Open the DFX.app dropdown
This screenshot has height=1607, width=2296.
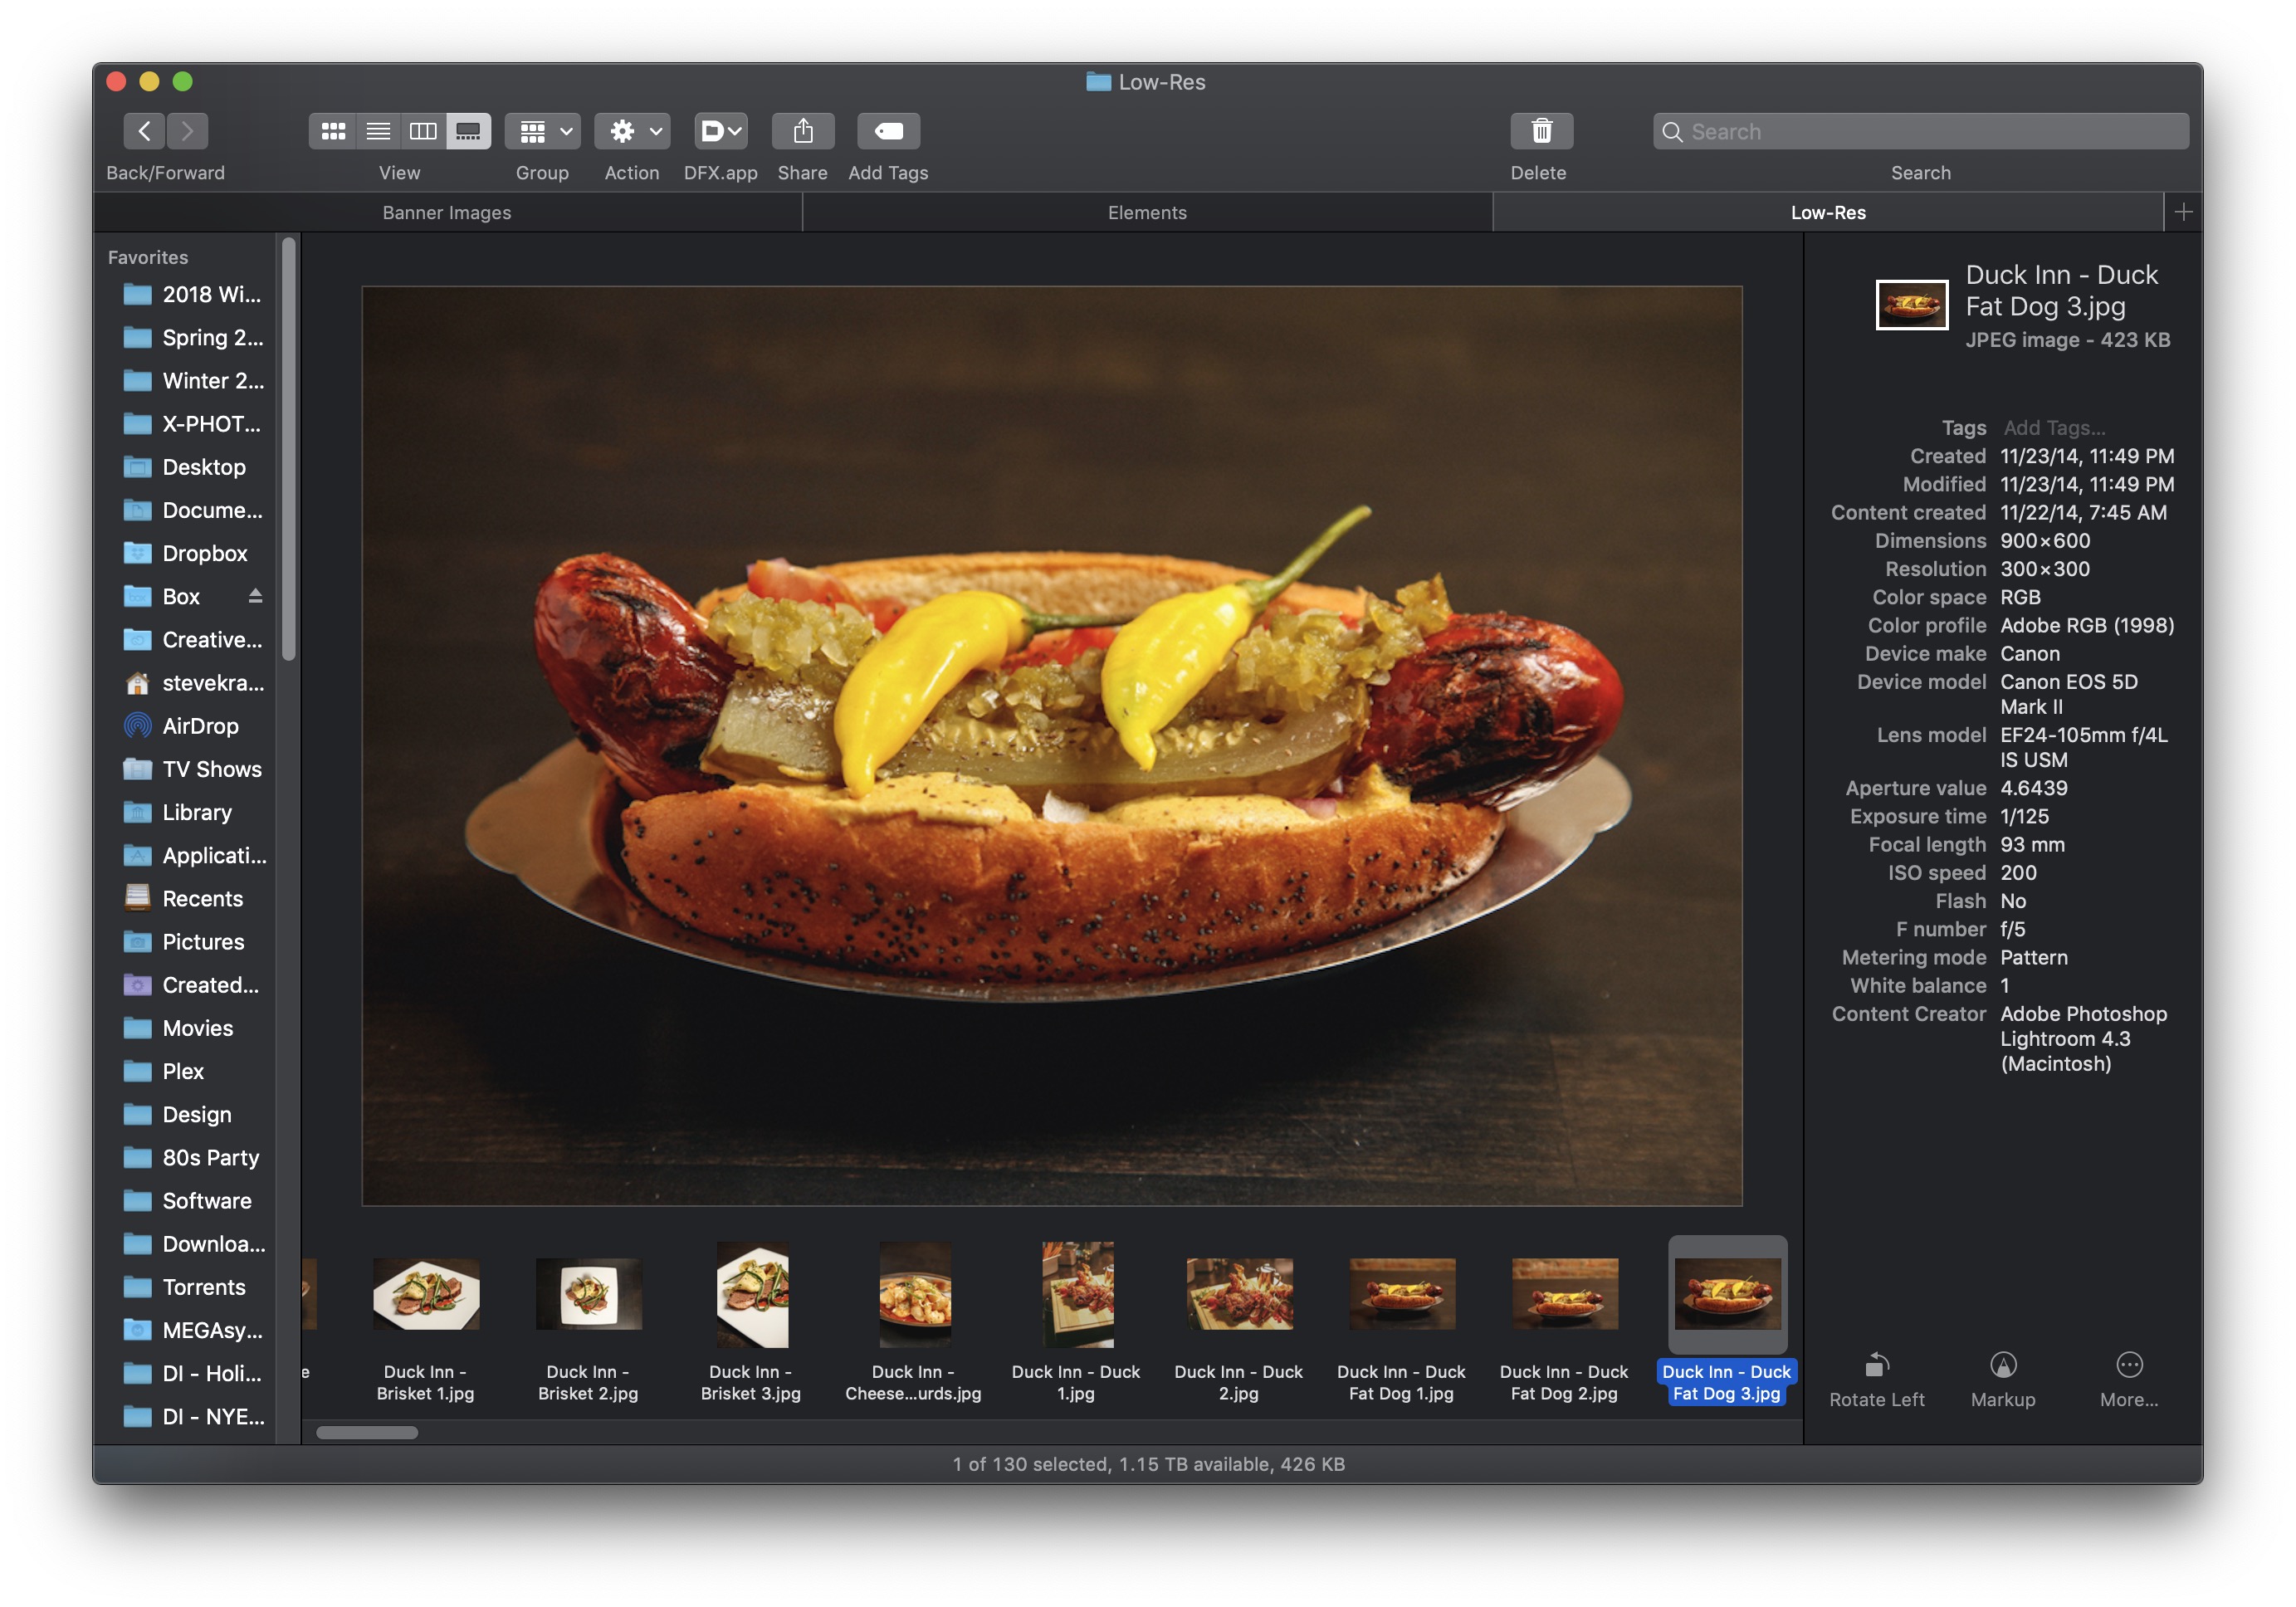tap(720, 131)
